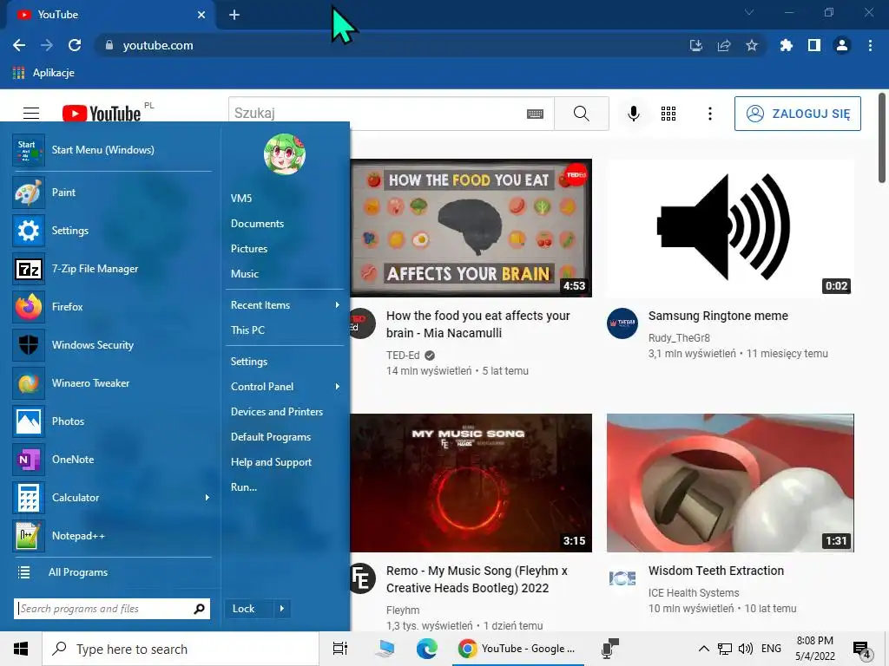This screenshot has height=666, width=889.
Task: Start voice search with microphone
Action: [634, 114]
